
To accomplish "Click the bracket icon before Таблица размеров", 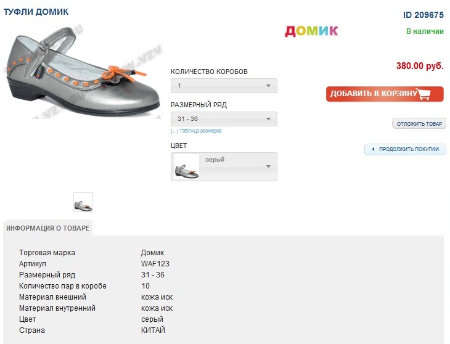I will pyautogui.click(x=174, y=131).
